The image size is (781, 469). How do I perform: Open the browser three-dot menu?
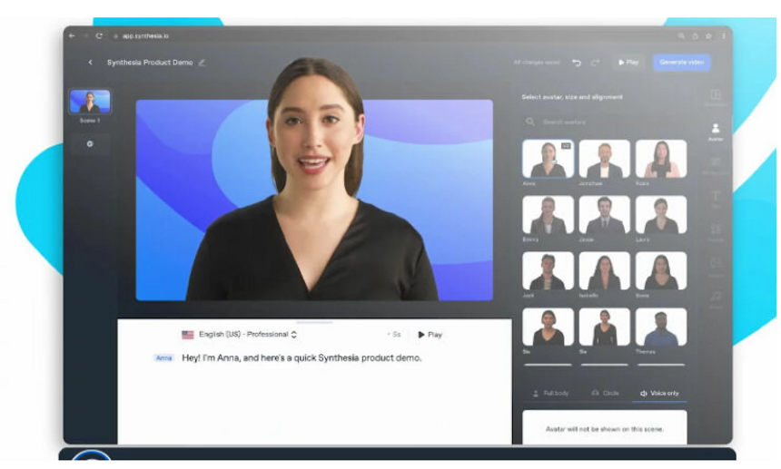723,35
